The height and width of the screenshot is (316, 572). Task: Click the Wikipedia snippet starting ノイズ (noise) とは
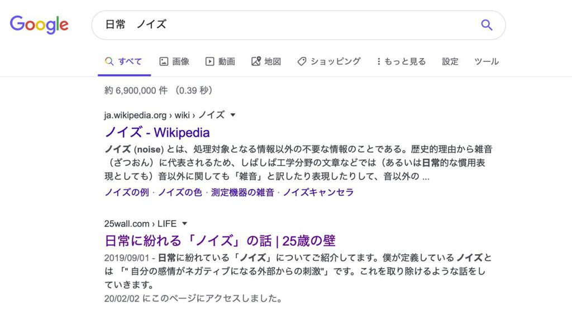pyautogui.click(x=298, y=163)
